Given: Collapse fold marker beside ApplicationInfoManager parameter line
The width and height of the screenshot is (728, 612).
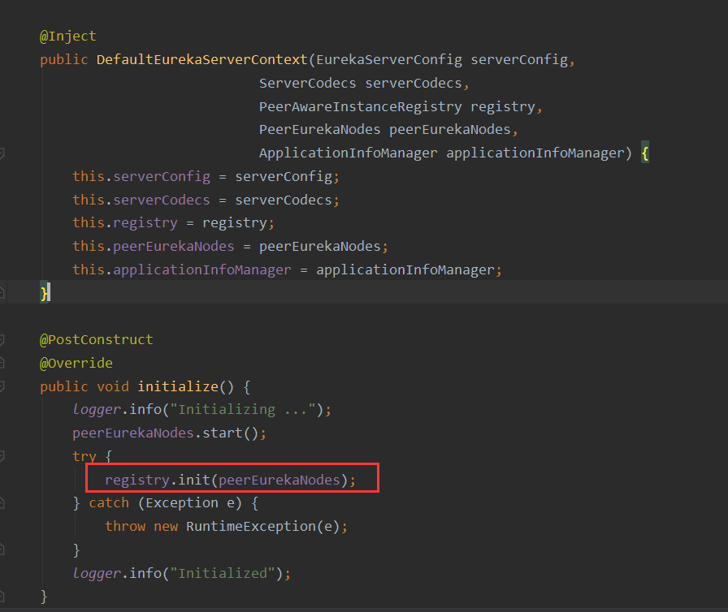Looking at the screenshot, I should pos(2,153).
